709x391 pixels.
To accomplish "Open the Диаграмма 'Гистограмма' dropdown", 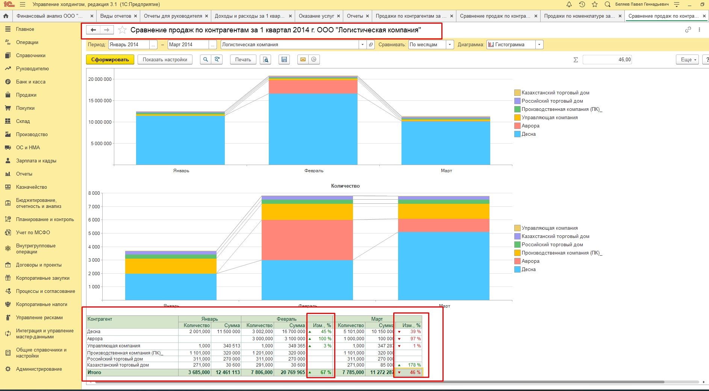I will coord(539,45).
